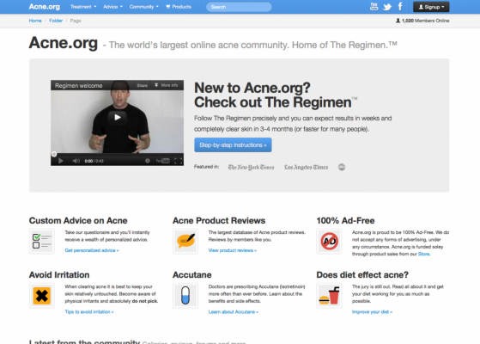
Task: Open Get personalized advice link
Action: pyautogui.click(x=92, y=250)
